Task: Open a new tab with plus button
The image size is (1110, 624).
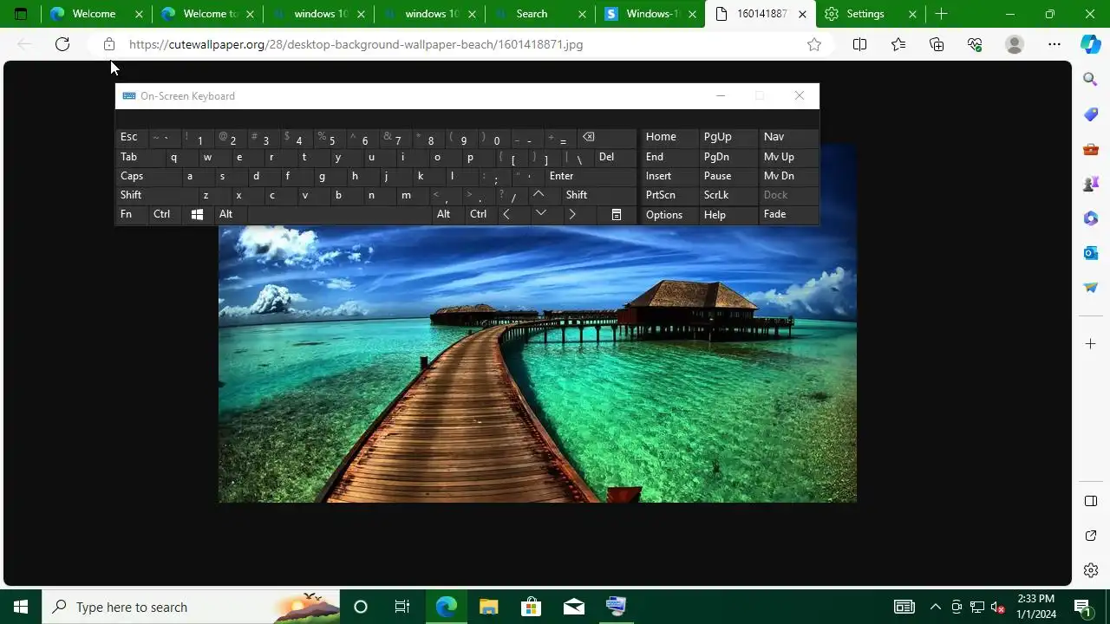Action: coord(941,14)
